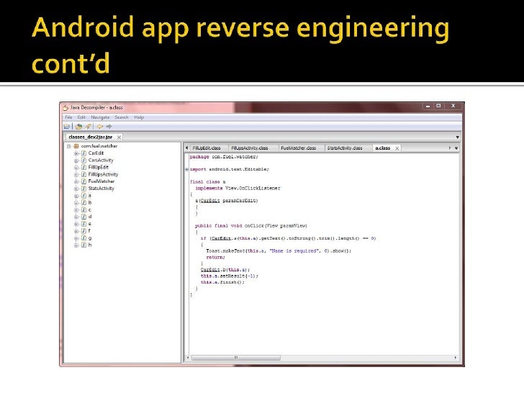
Task: Expand the class f tree node
Action: (x=76, y=231)
